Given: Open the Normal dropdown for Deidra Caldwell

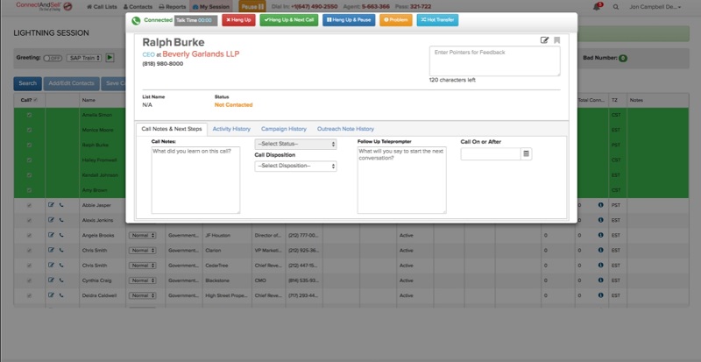Looking at the screenshot, I should [x=142, y=295].
